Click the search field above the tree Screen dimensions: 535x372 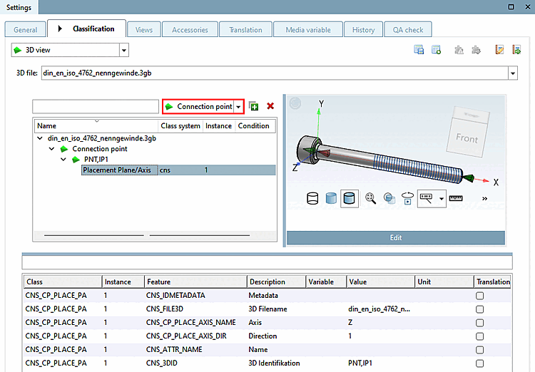(x=95, y=106)
